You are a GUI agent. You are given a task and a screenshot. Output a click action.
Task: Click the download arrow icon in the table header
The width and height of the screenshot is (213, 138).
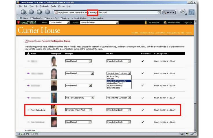tap(28, 54)
